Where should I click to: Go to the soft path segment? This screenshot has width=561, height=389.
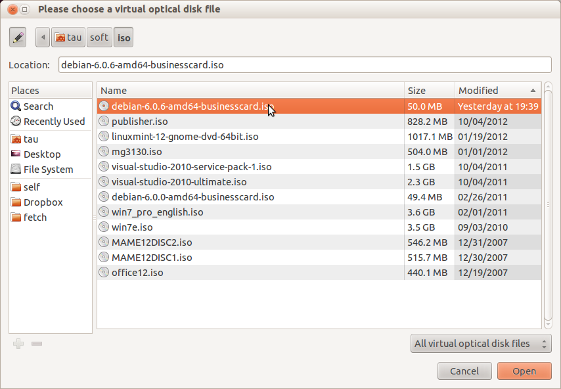(x=99, y=37)
